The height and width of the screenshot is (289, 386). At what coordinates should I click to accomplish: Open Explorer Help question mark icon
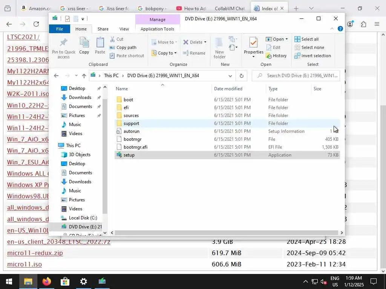[340, 29]
